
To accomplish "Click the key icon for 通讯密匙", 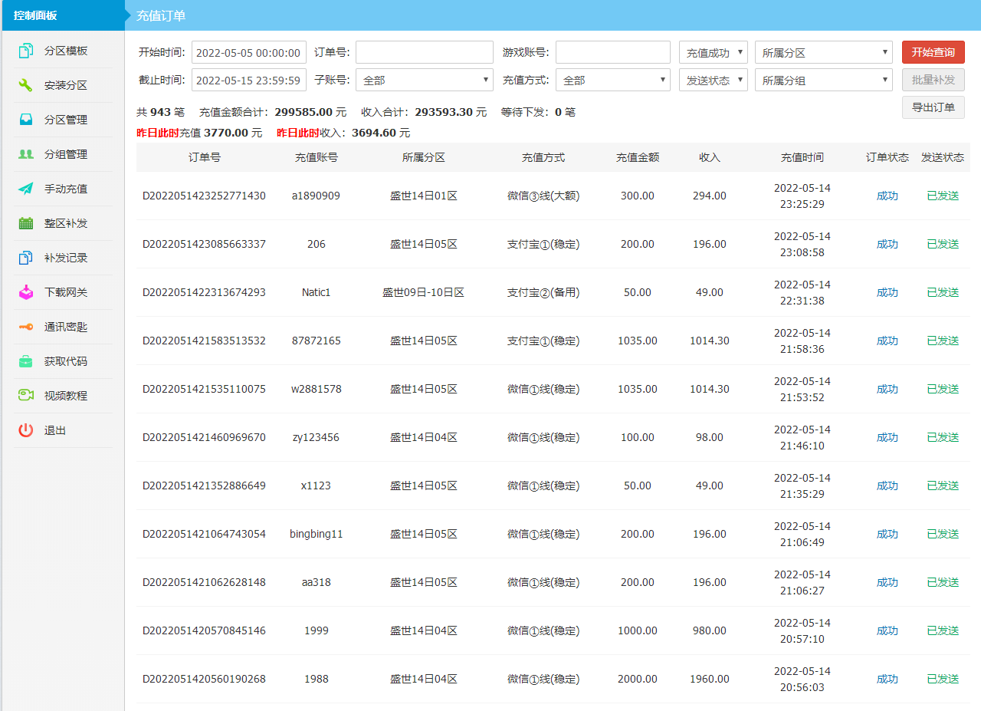I will point(26,327).
